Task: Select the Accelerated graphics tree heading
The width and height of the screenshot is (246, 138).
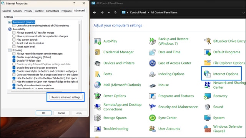Action: [x=24, y=22]
